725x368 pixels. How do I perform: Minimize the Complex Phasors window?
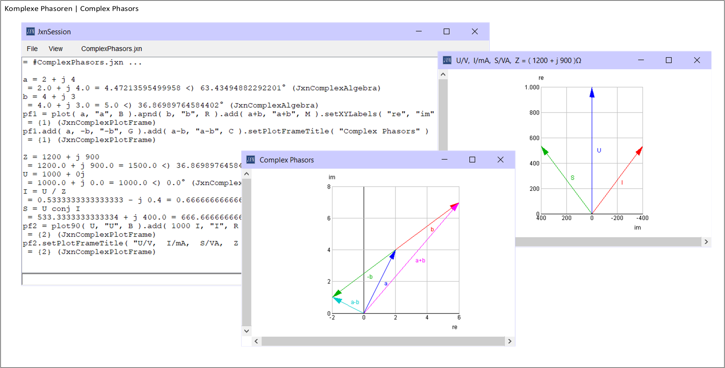tap(444, 159)
